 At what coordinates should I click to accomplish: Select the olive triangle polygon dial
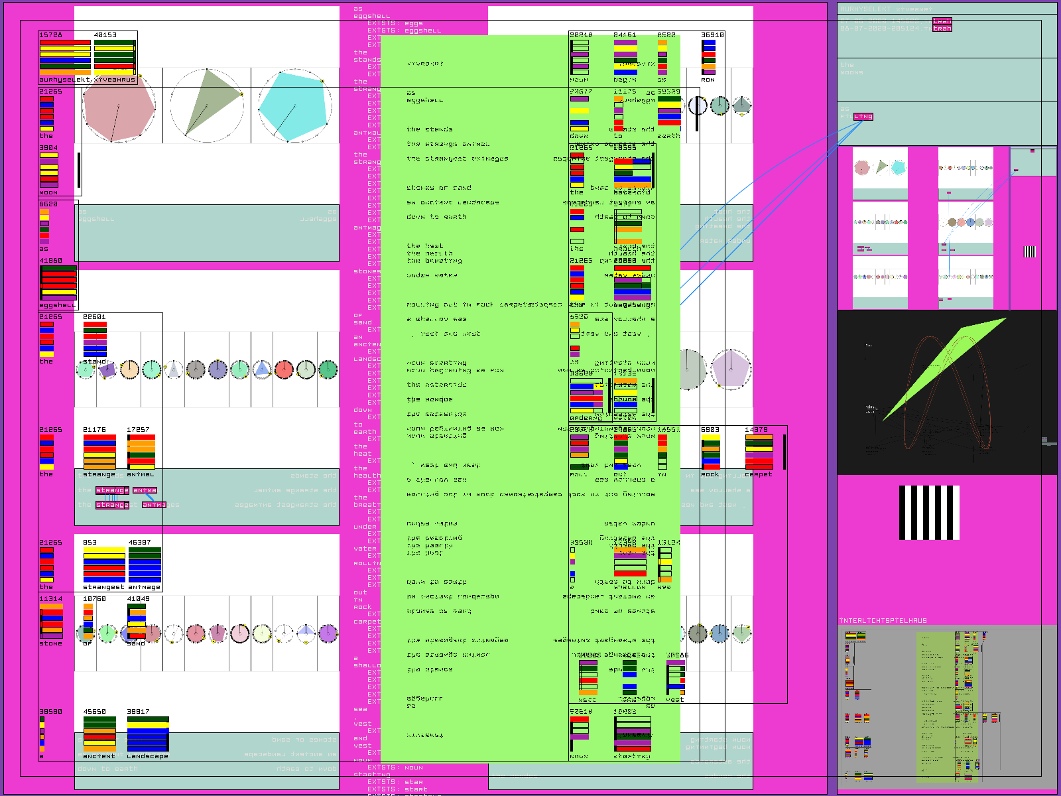(207, 105)
